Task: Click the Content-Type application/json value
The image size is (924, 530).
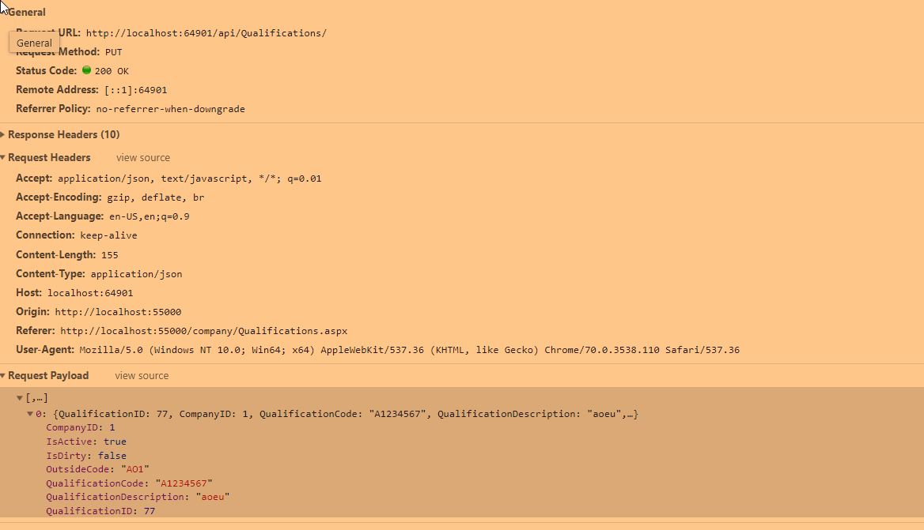Action: click(136, 274)
